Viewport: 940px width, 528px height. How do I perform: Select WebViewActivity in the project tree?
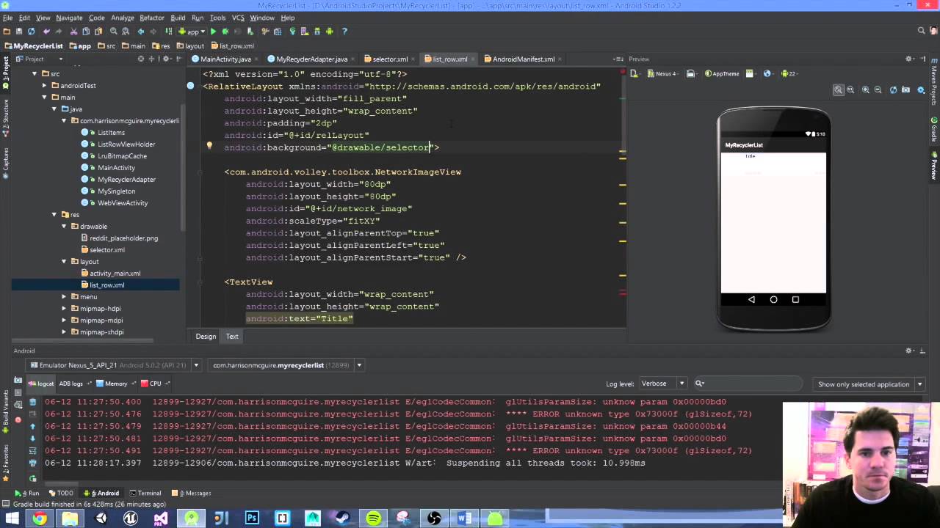click(x=123, y=203)
